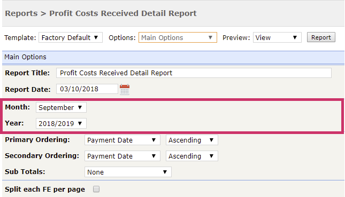345x197 pixels.
Task: Click the Report Title label
Action: 27,73
